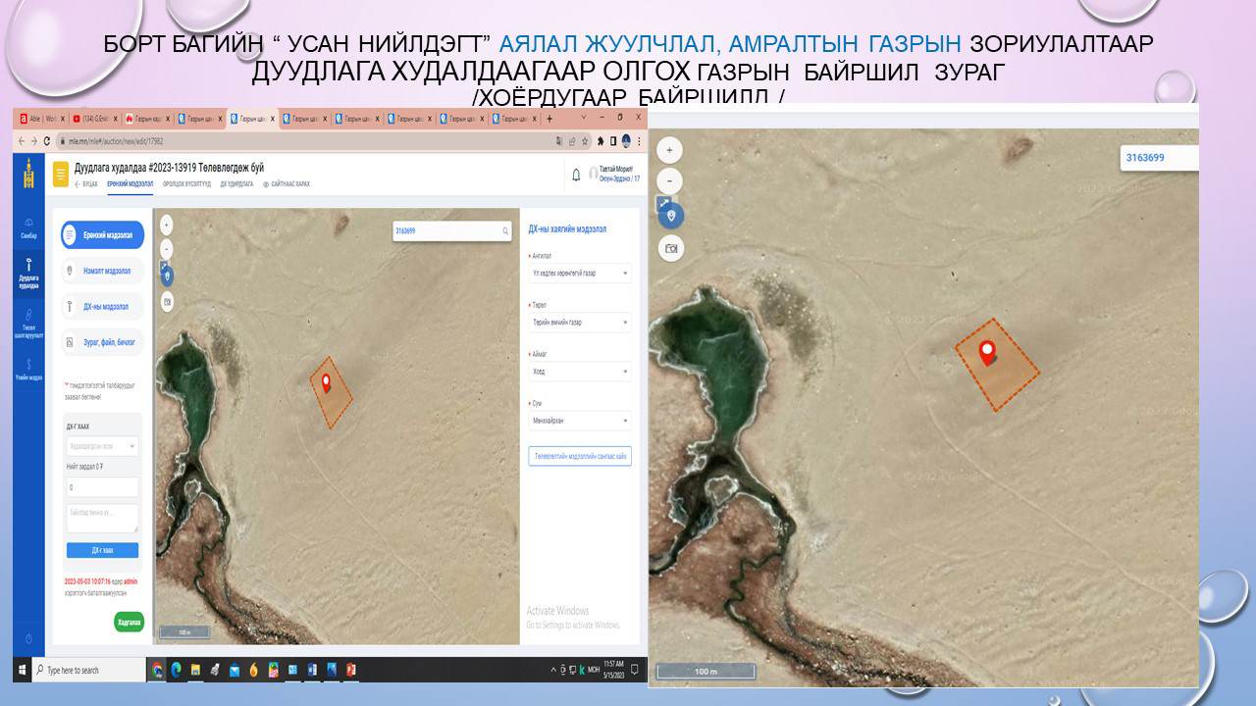
Task: Switch to the YouTube (134) browser tab
Action: pos(93,118)
